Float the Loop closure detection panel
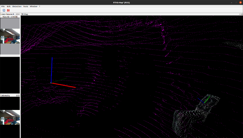 pyautogui.click(x=17, y=14)
